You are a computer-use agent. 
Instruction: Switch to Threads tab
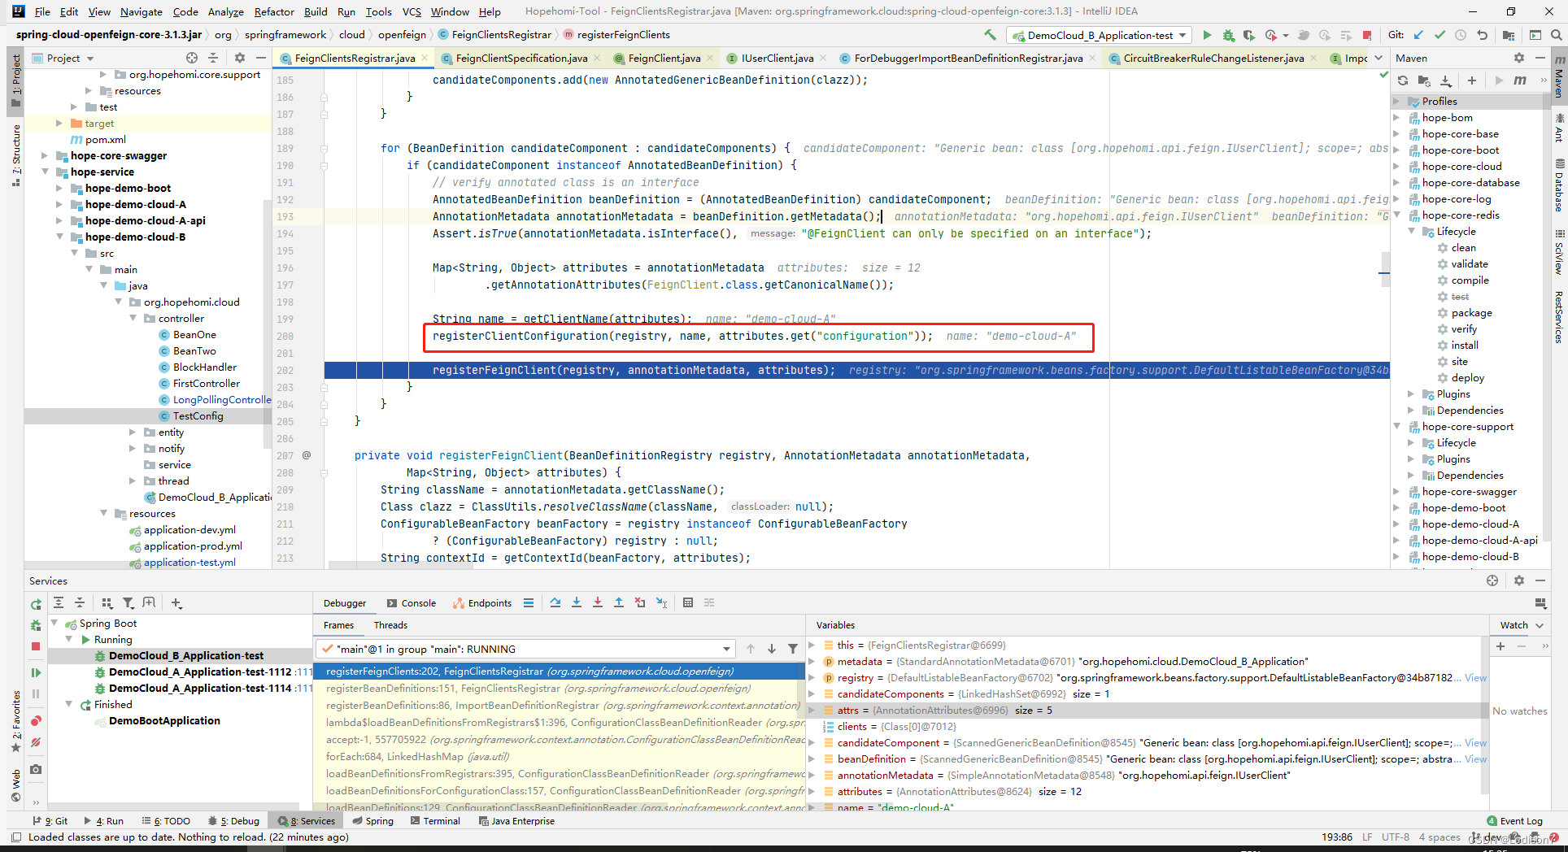[390, 624]
